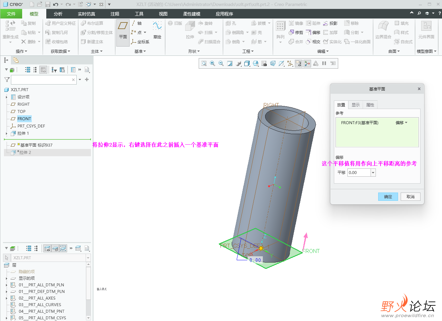This screenshot has height=321, width=442.
Task: Toggle spin center display icon
Action: click(x=307, y=63)
